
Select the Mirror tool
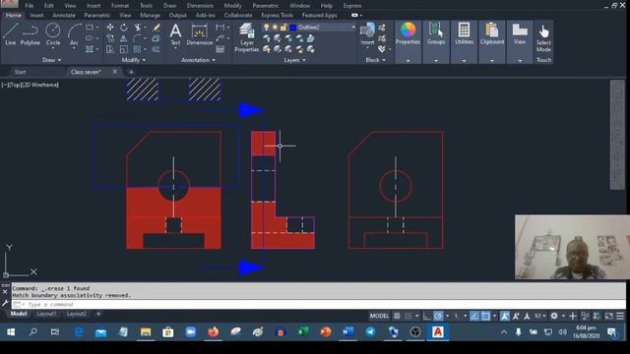[124, 38]
